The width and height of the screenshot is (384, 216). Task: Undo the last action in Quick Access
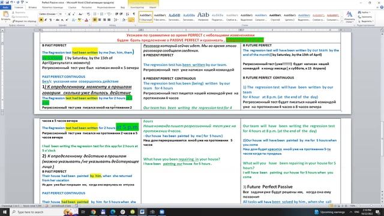coord(11,2)
